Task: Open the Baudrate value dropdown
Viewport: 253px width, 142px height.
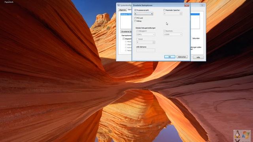Action: 173,34
